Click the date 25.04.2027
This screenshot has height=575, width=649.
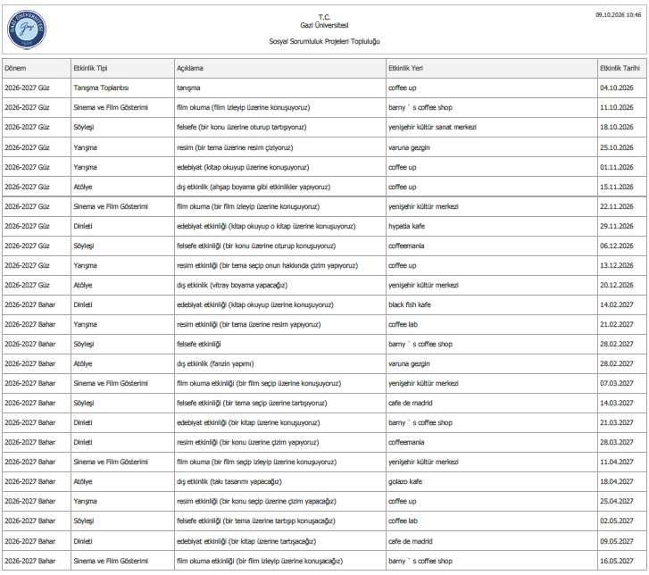pyautogui.click(x=616, y=501)
